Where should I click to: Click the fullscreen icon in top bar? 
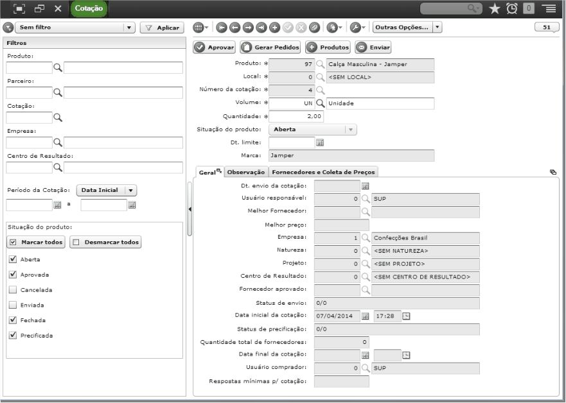point(19,8)
